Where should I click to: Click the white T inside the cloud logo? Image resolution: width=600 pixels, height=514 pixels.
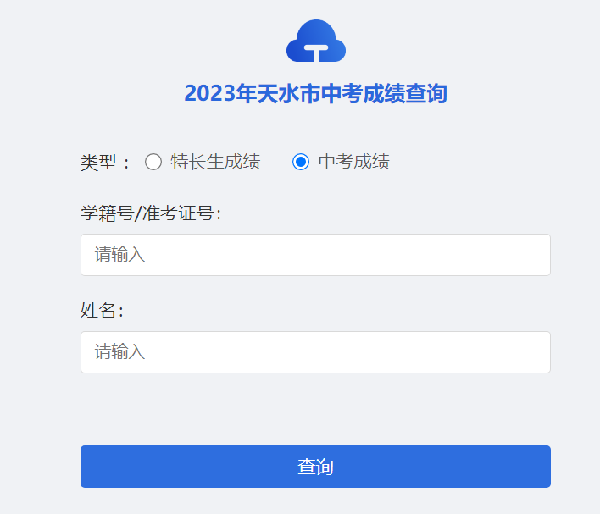tap(316, 53)
